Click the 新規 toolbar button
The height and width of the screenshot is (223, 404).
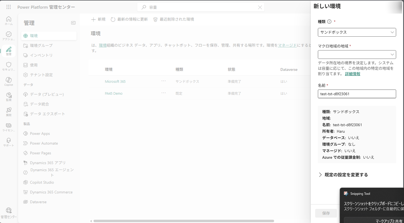click(x=98, y=19)
